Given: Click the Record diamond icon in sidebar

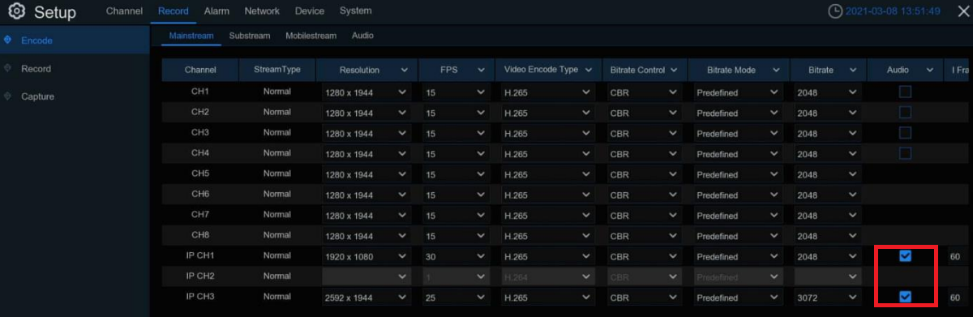Looking at the screenshot, I should click(7, 68).
